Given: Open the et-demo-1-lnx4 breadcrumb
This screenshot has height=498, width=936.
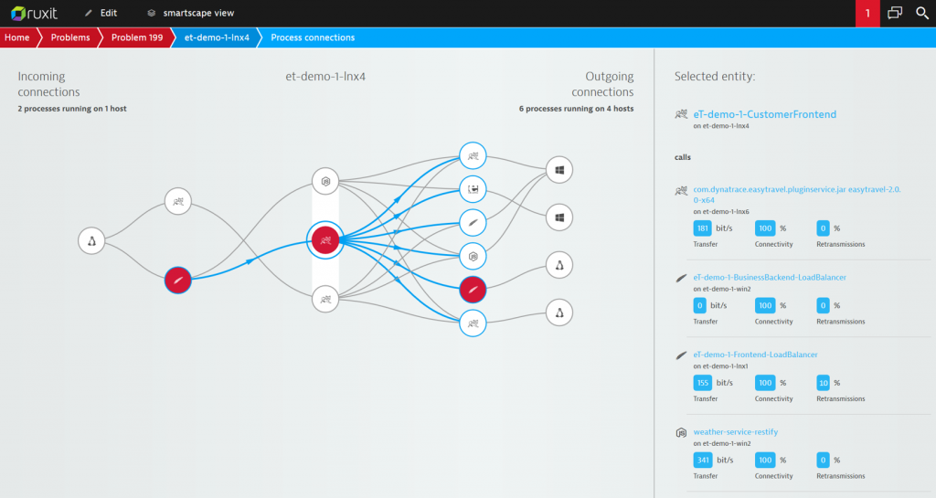Looking at the screenshot, I should (217, 37).
